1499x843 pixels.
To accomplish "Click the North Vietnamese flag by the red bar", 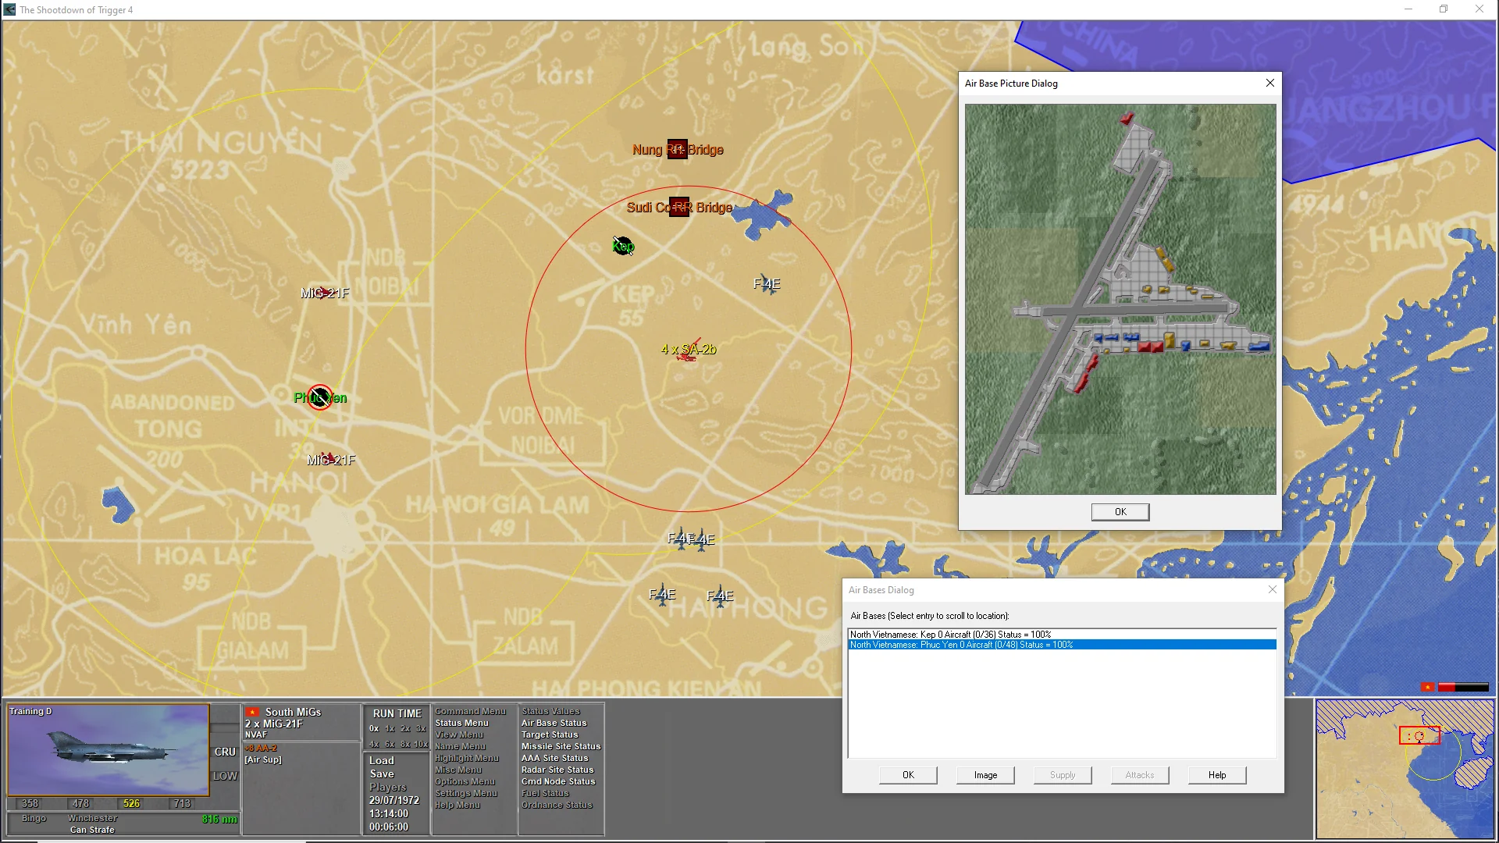I will pyautogui.click(x=1428, y=687).
